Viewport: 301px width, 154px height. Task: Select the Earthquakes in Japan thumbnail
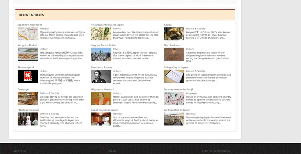[x=174, y=119]
